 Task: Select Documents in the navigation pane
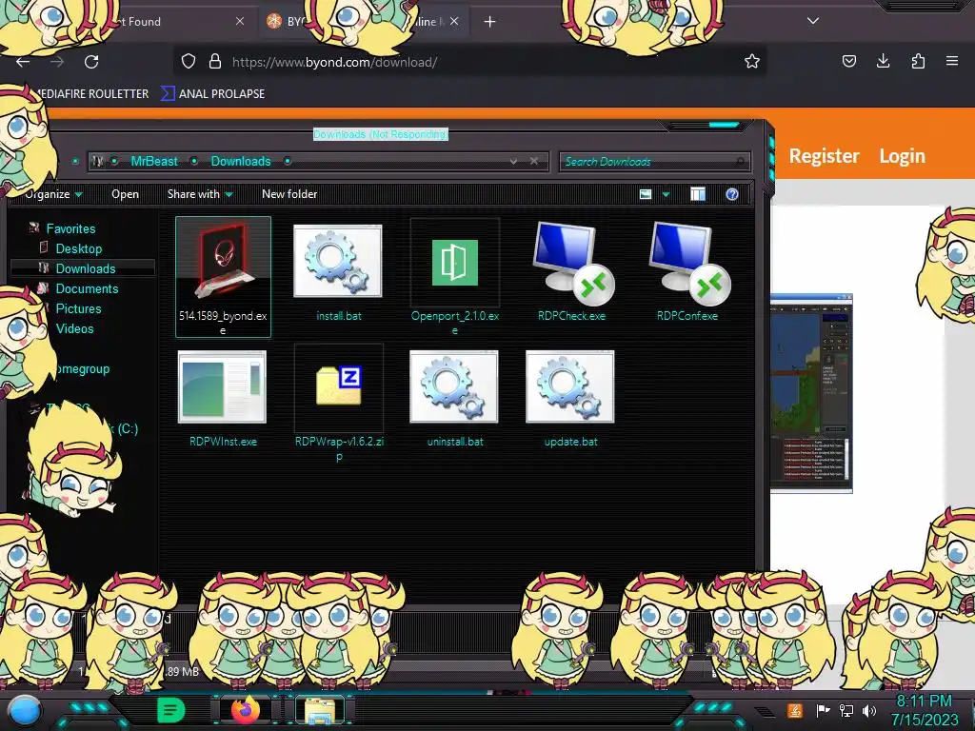point(87,288)
